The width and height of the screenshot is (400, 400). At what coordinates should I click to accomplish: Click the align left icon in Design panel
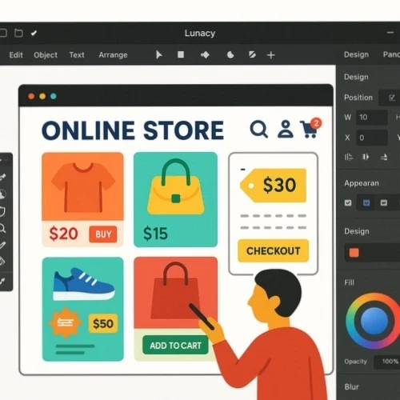(349, 157)
